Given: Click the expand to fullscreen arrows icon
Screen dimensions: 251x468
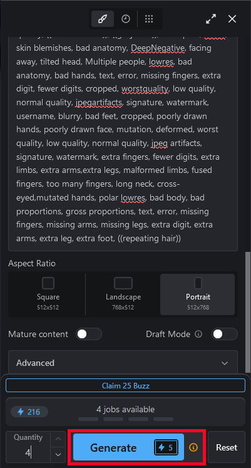Looking at the screenshot, I should pos(211,19).
